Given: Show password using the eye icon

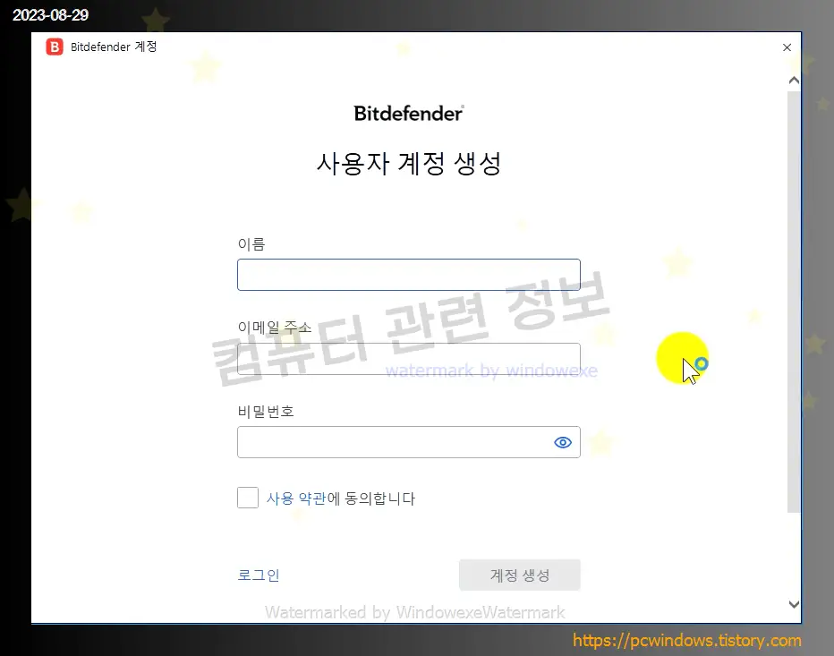Looking at the screenshot, I should coord(563,442).
